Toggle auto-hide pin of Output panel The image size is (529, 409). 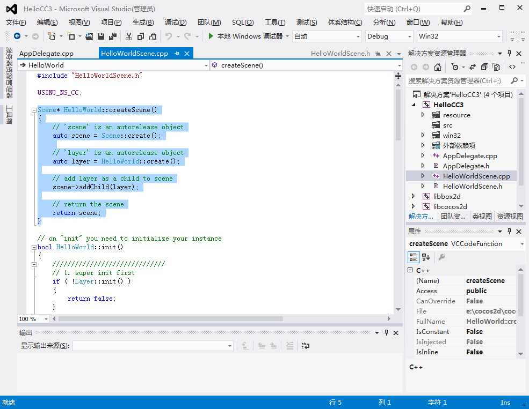coord(386,332)
